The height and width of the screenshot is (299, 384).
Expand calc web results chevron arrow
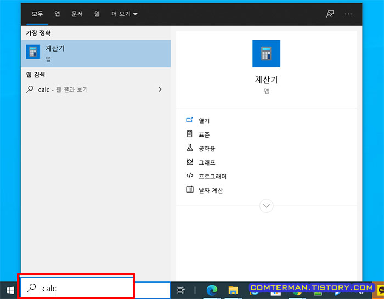pos(160,89)
